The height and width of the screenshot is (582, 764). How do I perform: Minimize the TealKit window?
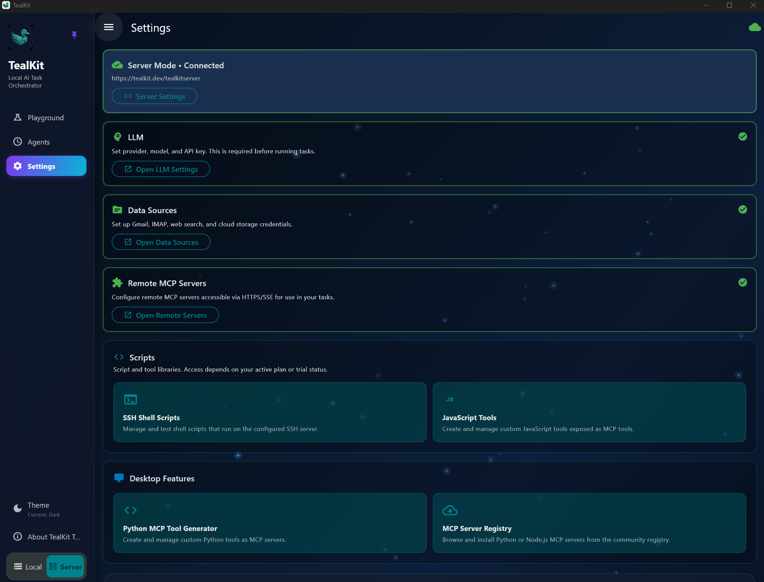pos(706,5)
